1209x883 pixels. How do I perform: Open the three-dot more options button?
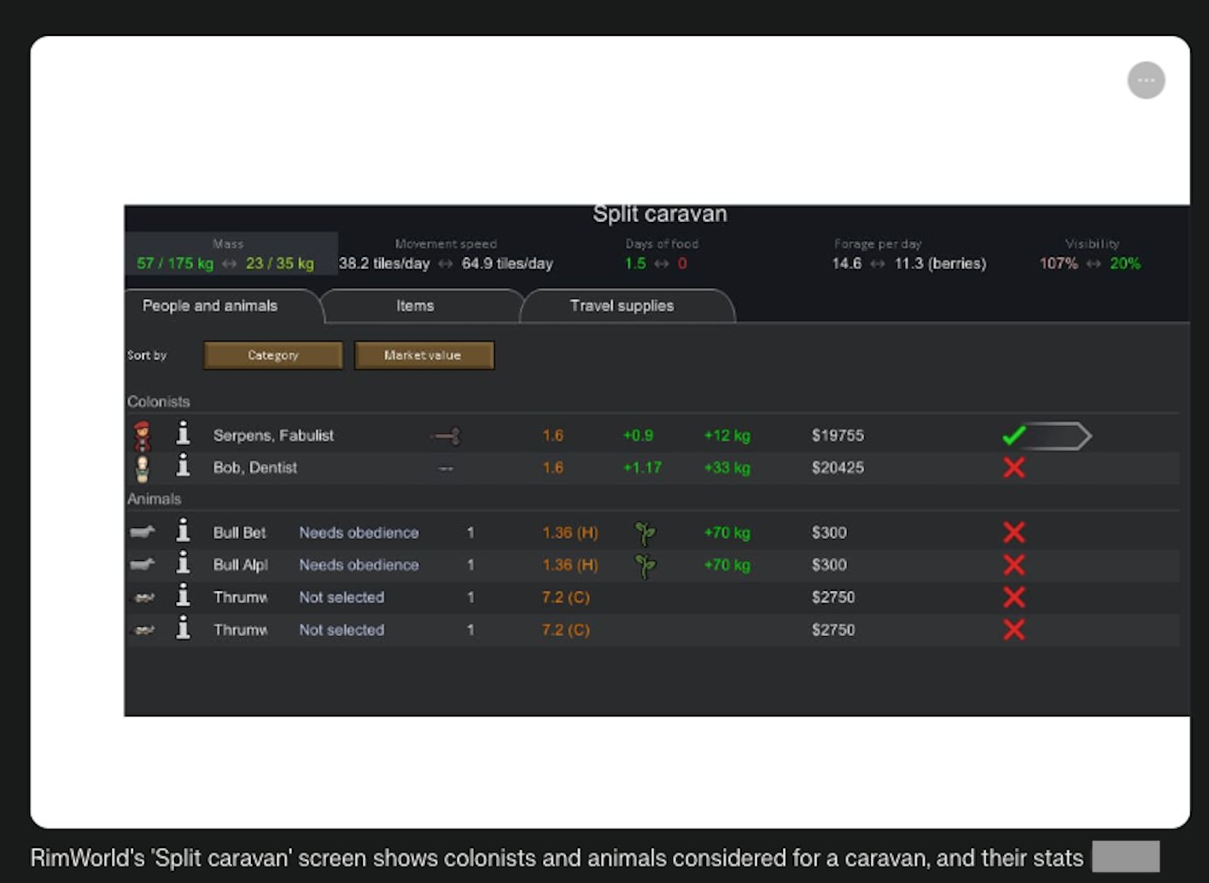[1146, 80]
